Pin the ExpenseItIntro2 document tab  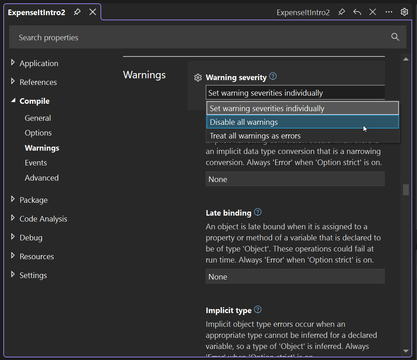click(77, 12)
